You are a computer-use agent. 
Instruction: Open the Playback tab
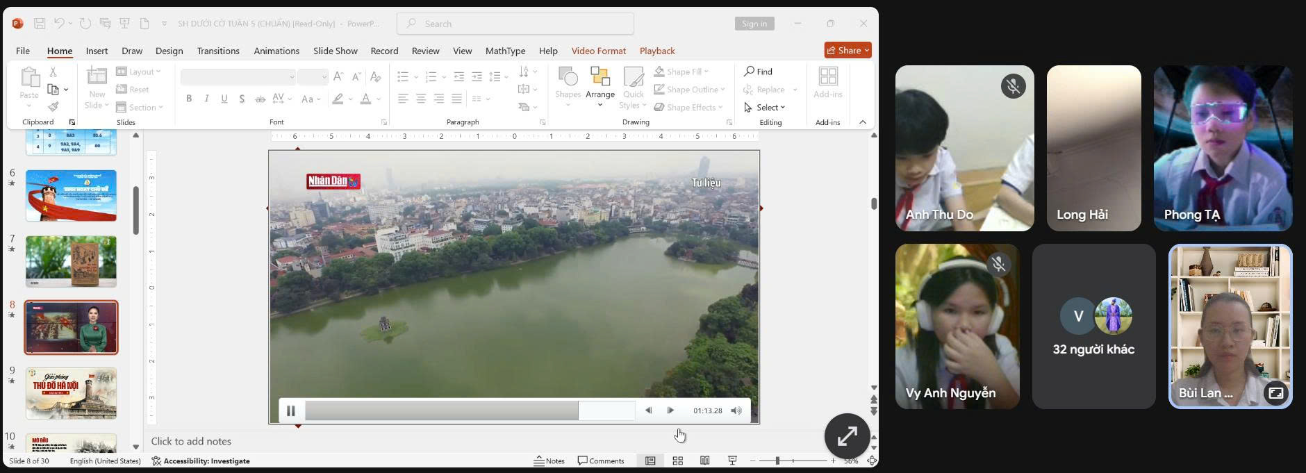click(x=656, y=51)
